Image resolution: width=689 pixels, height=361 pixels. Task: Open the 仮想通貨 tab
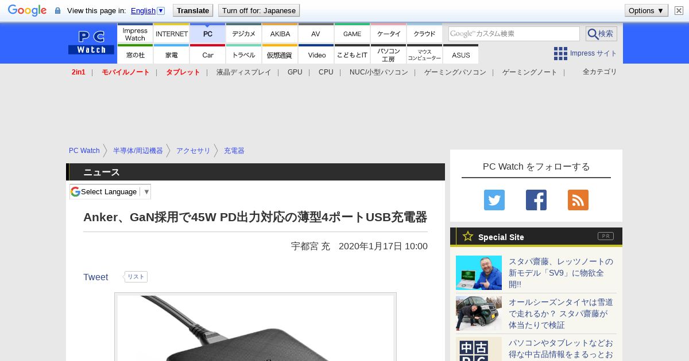tap(280, 54)
